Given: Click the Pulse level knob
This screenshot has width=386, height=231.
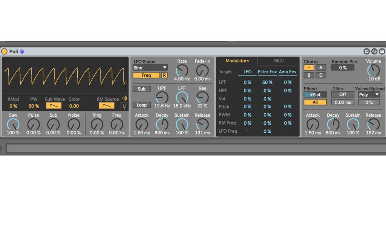Looking at the screenshot, I should coord(33,125).
